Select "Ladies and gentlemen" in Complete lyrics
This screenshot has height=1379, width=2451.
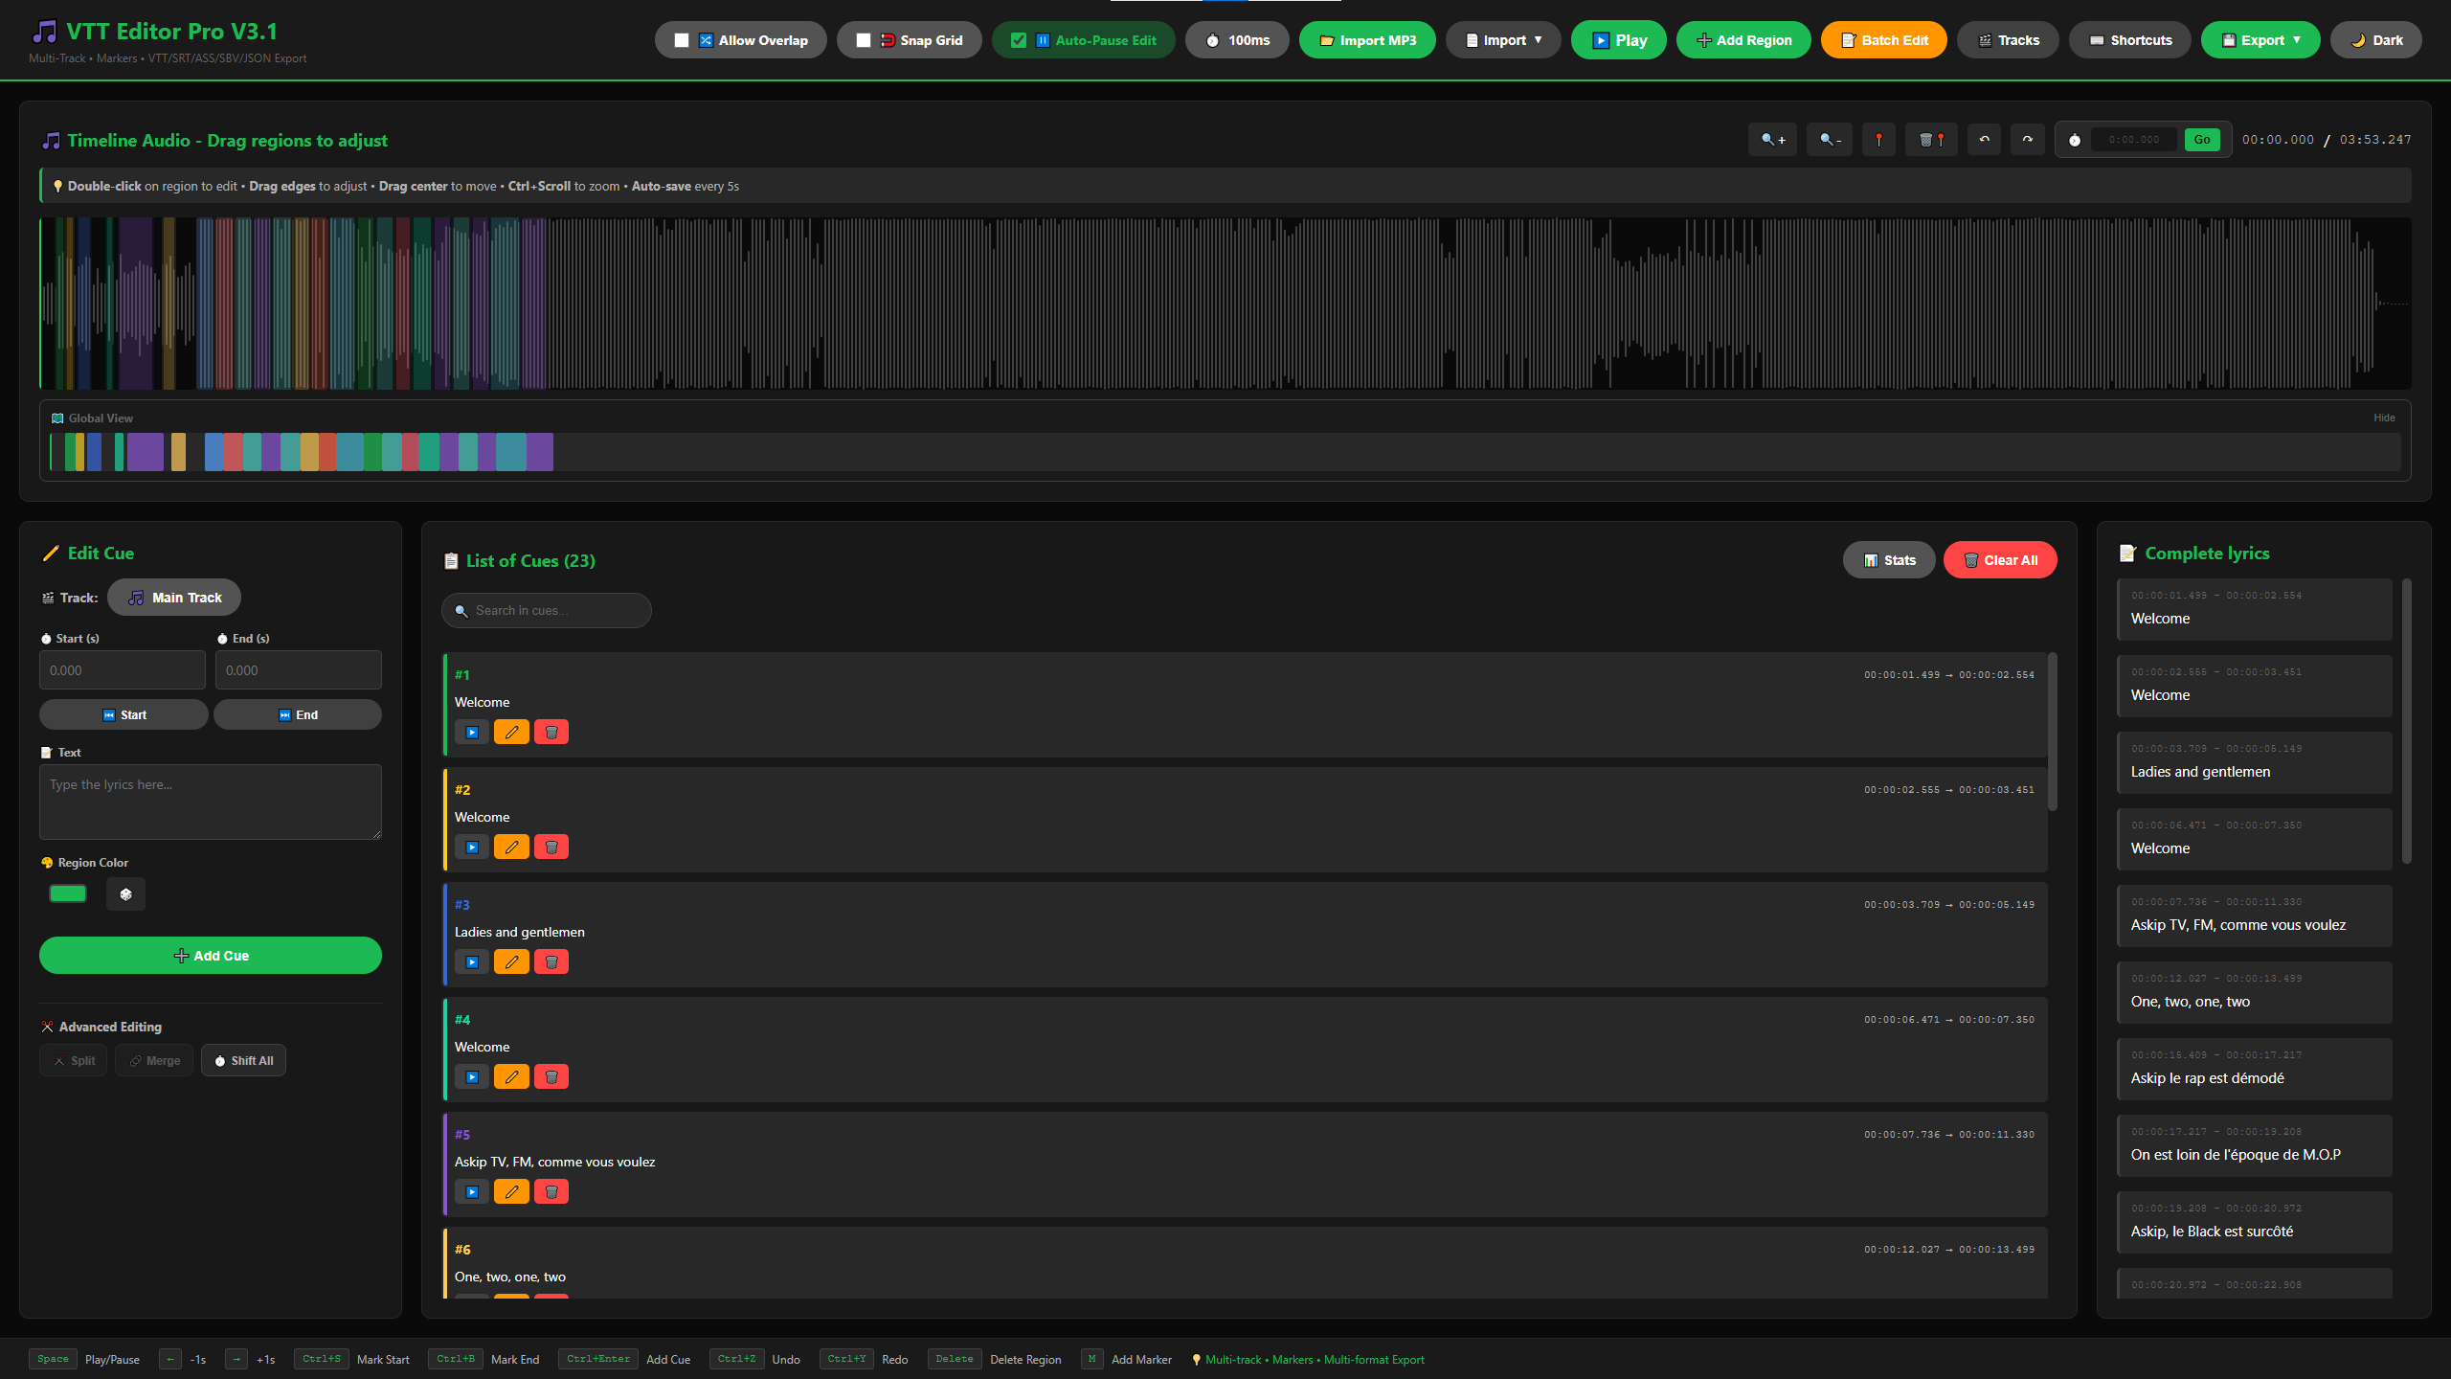tap(2255, 762)
